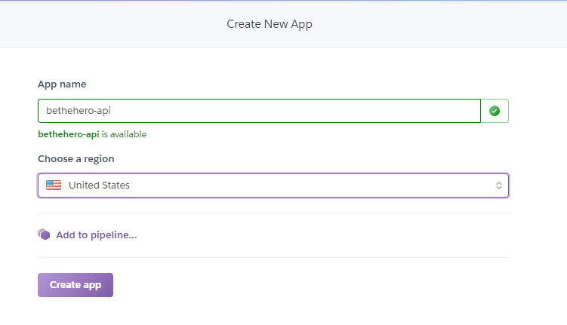Click the green box surrounding the checkmark
The image size is (567, 325).
[x=495, y=111]
